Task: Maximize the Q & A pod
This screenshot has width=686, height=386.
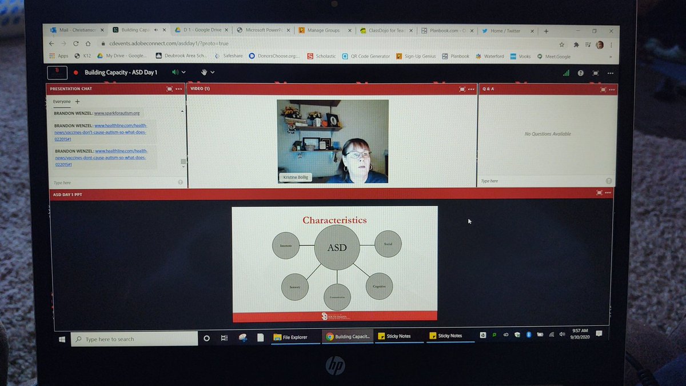Action: (602, 89)
